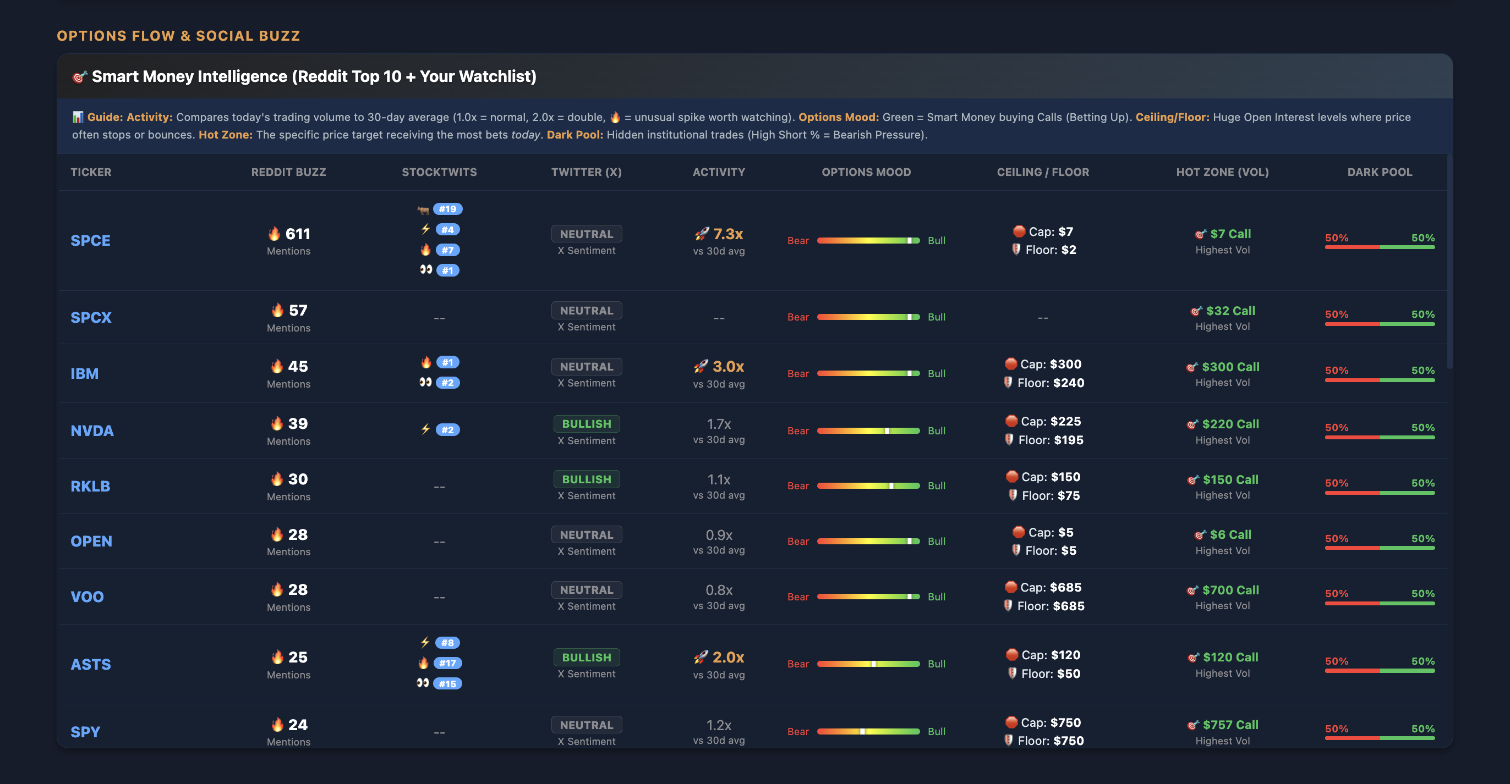Open the IBM ticker link
Image resolution: width=1510 pixels, height=784 pixels.
click(84, 373)
